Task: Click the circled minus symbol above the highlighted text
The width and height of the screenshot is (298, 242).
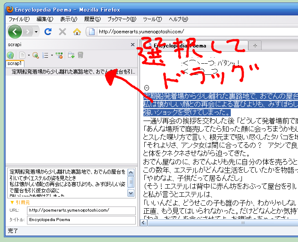Action: [x=146, y=88]
